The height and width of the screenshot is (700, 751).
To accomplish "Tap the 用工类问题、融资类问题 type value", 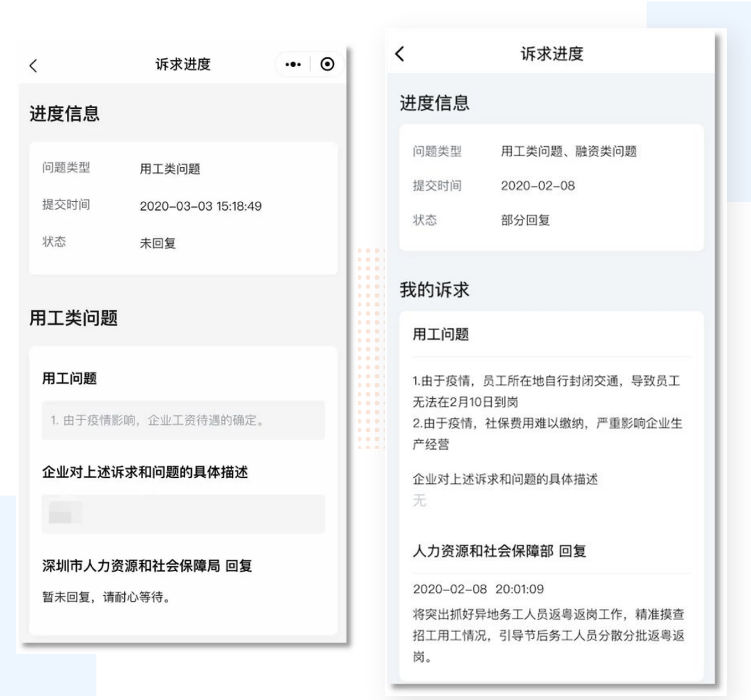I will click(568, 151).
